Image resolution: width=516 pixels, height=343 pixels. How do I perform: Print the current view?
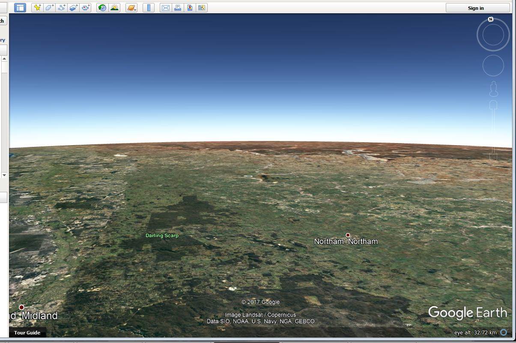click(178, 7)
